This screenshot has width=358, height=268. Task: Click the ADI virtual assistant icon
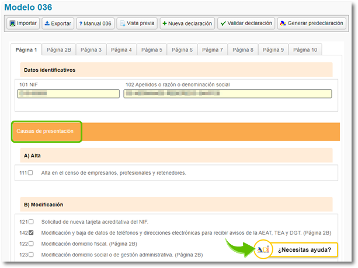point(263,250)
